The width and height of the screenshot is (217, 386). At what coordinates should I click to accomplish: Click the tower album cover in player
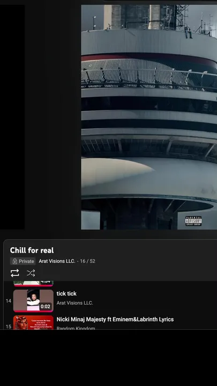coord(149,117)
